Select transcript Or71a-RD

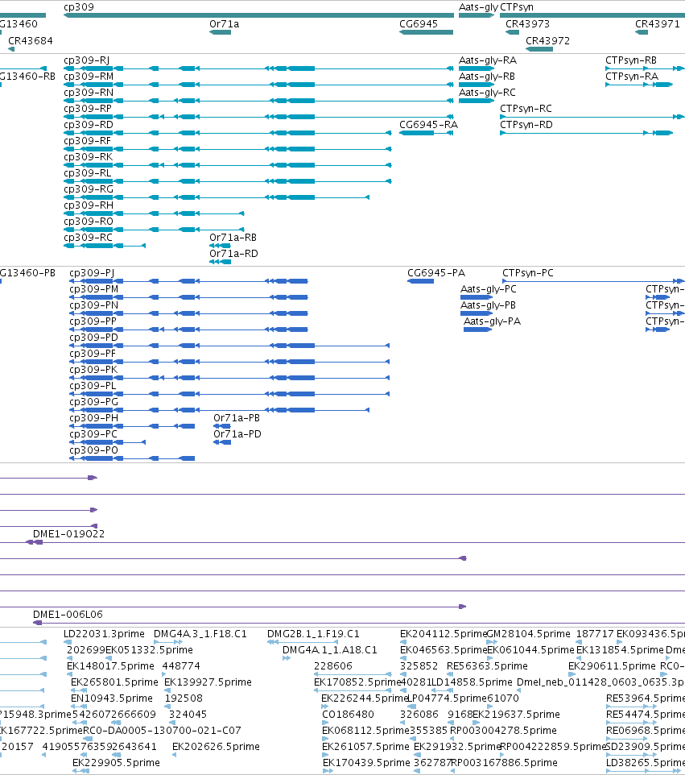[x=233, y=254]
